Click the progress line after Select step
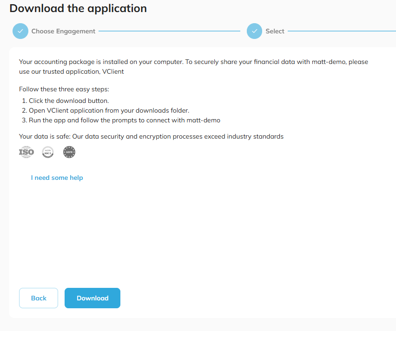The width and height of the screenshot is (396, 337). pyautogui.click(x=342, y=31)
